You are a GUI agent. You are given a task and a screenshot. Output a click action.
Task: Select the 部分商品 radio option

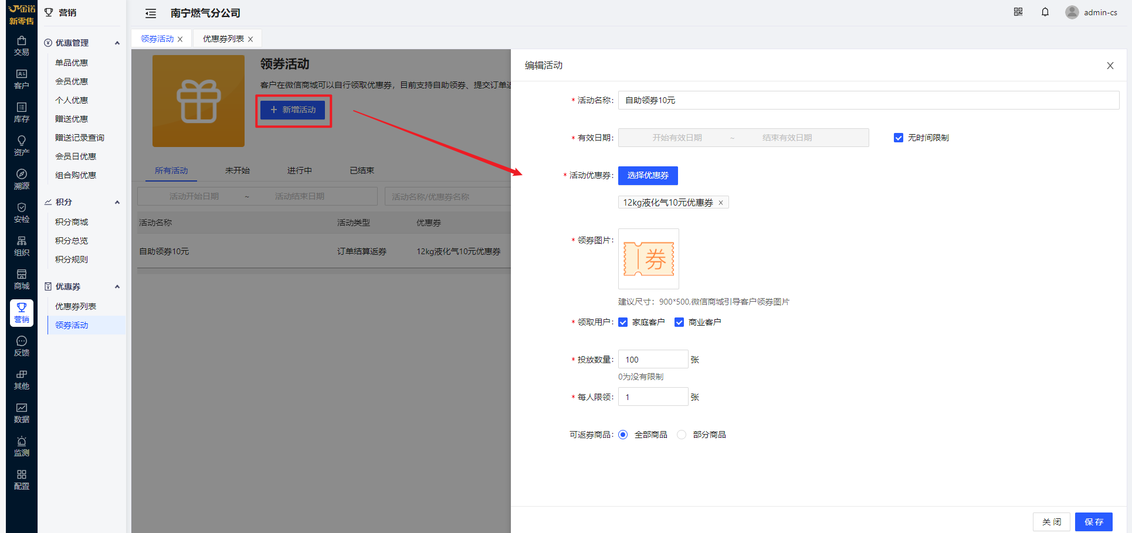pyautogui.click(x=682, y=435)
